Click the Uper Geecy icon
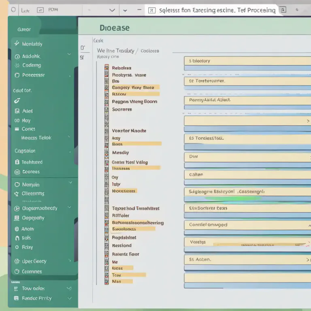This screenshot has width=311, height=311. (17, 262)
